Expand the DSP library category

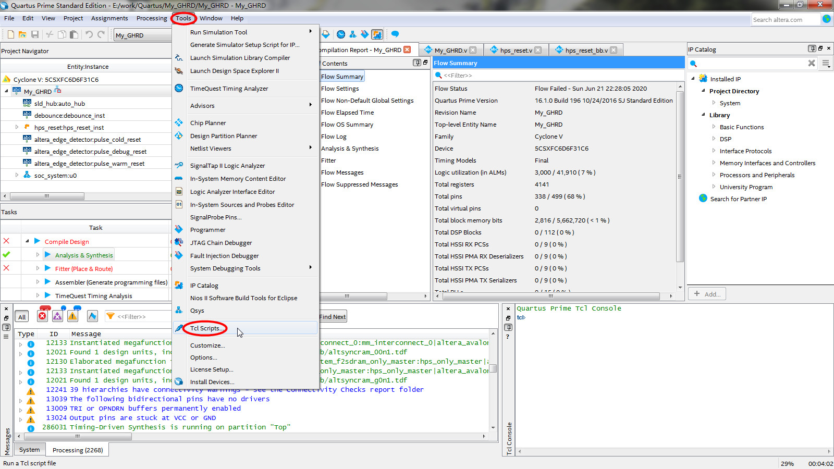[714, 139]
